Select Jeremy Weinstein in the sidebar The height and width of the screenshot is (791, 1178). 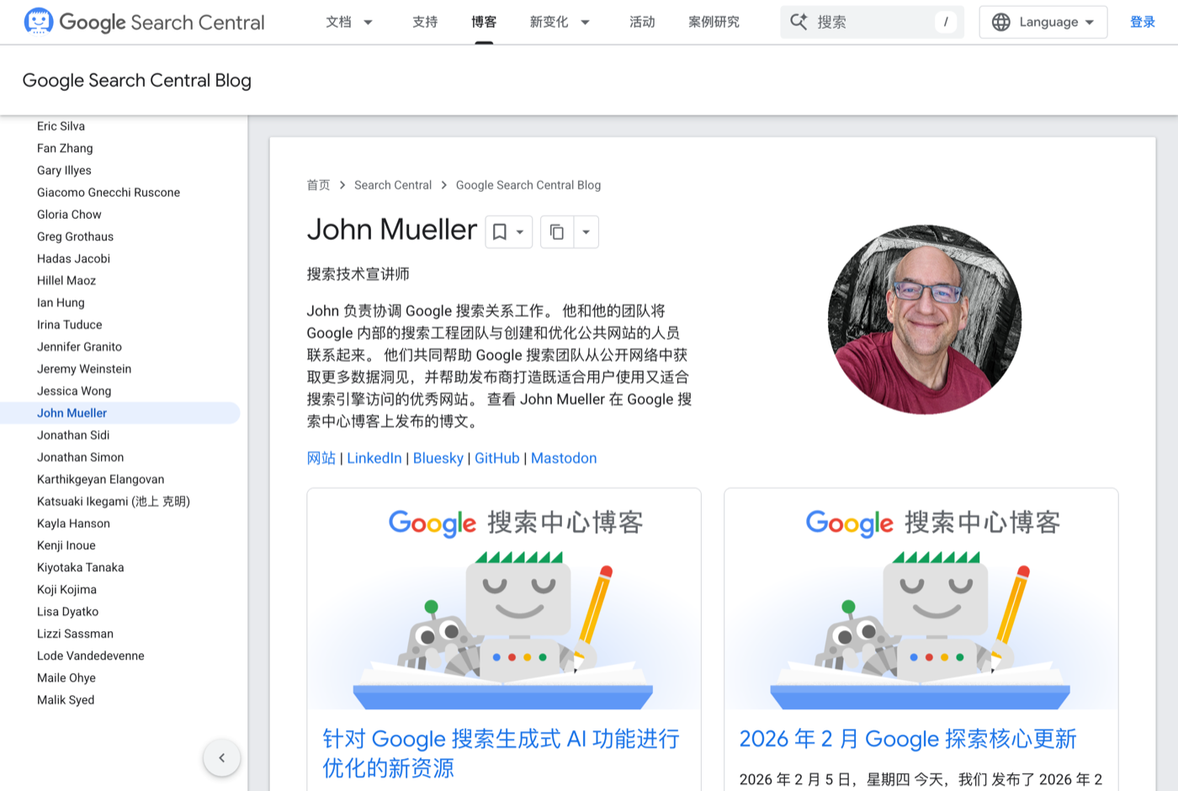tap(84, 369)
